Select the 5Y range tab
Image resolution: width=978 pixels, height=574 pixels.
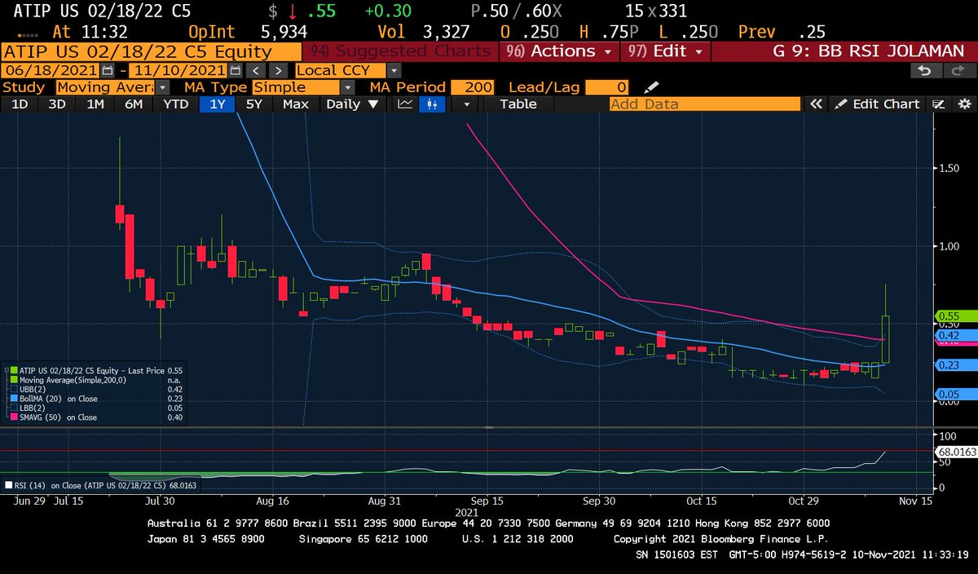click(x=254, y=104)
